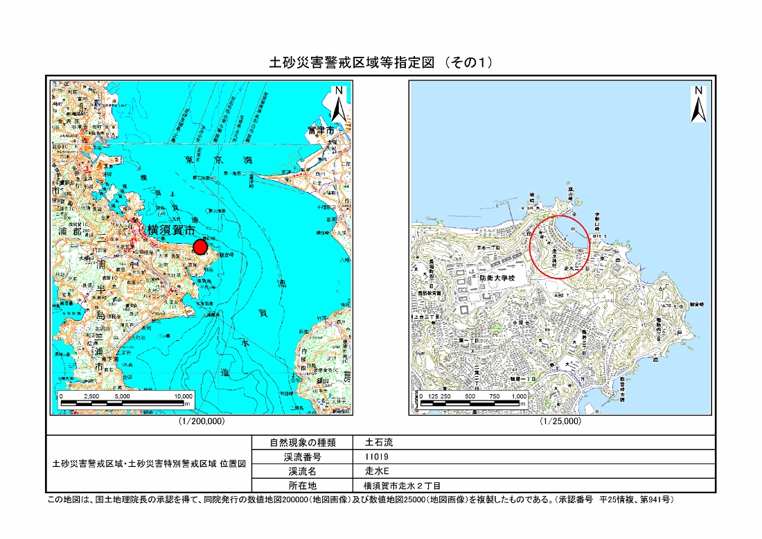Image resolution: width=762 pixels, height=539 pixels.
Task: Click the 観音崎 cape label on right map
Action: pyautogui.click(x=697, y=304)
